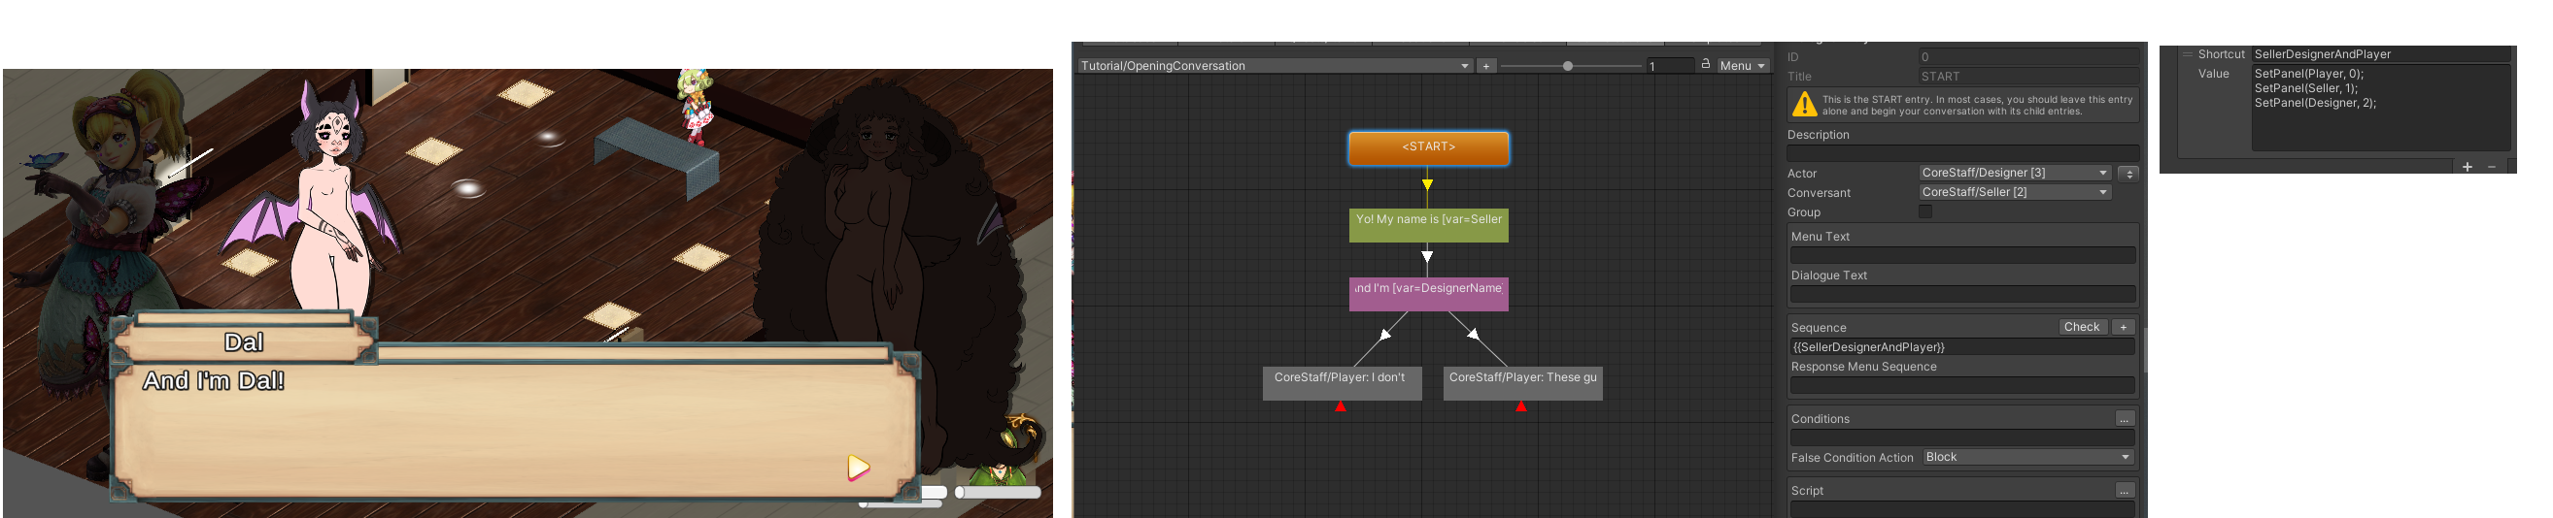Open the Menu dropdown in the dialogue editor
The height and width of the screenshot is (518, 2553).
[1744, 66]
